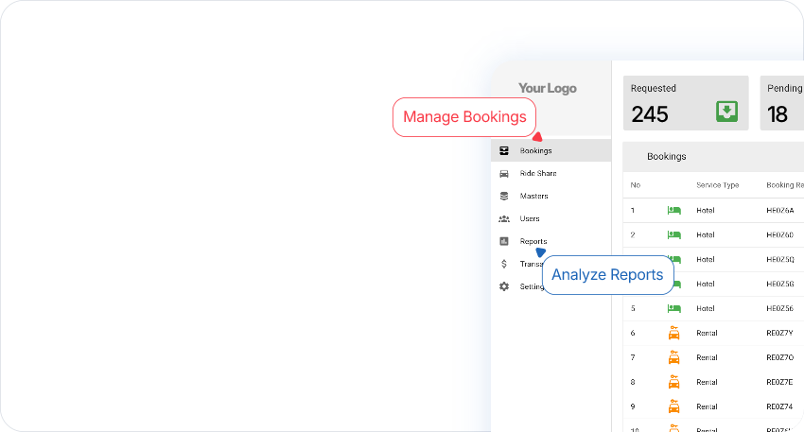Click the Users group icon
The height and width of the screenshot is (432, 804).
coord(504,218)
